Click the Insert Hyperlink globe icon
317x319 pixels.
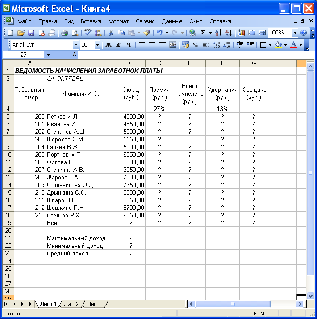192,33
